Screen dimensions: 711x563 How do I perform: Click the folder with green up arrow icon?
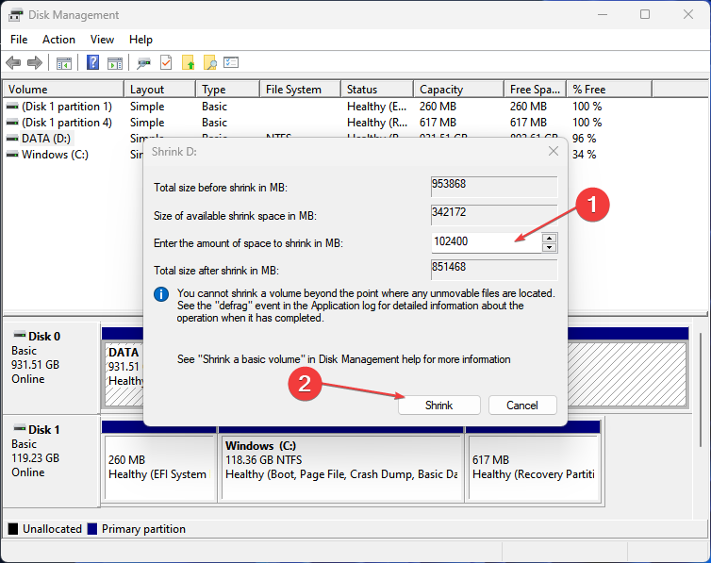[189, 62]
